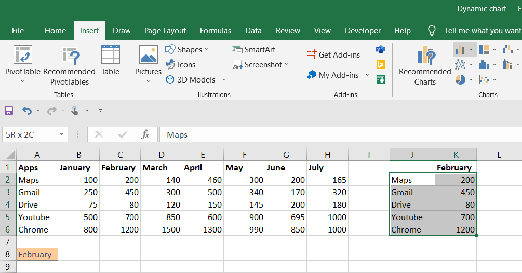
Task: Insert a line or area chart
Action: (x=460, y=64)
